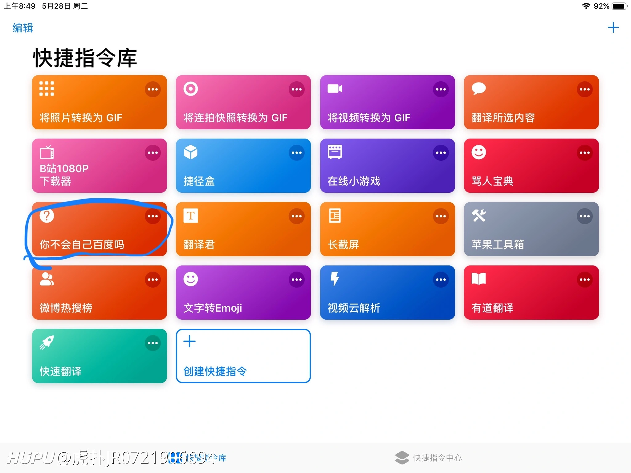Switch to 快捷指令中心 tab

[x=429, y=458]
